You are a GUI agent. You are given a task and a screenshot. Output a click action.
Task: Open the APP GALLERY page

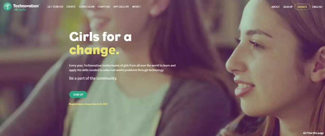tap(121, 7)
